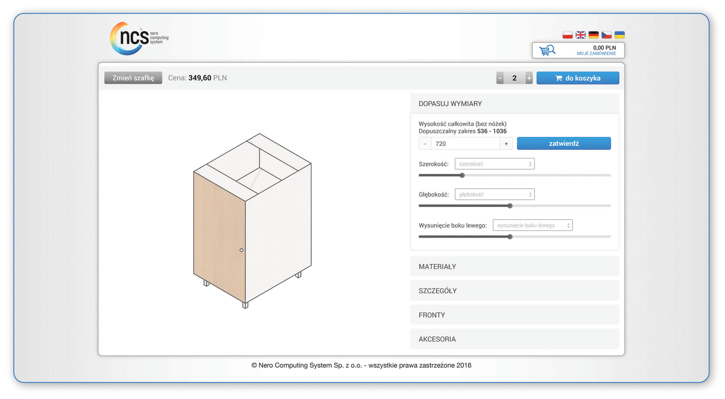The width and height of the screenshot is (725, 399).
Task: Select the Ukrainian flag language
Action: (619, 35)
